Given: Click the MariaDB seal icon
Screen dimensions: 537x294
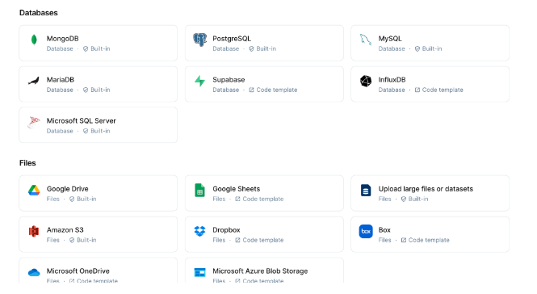Looking at the screenshot, I should pyautogui.click(x=34, y=81).
